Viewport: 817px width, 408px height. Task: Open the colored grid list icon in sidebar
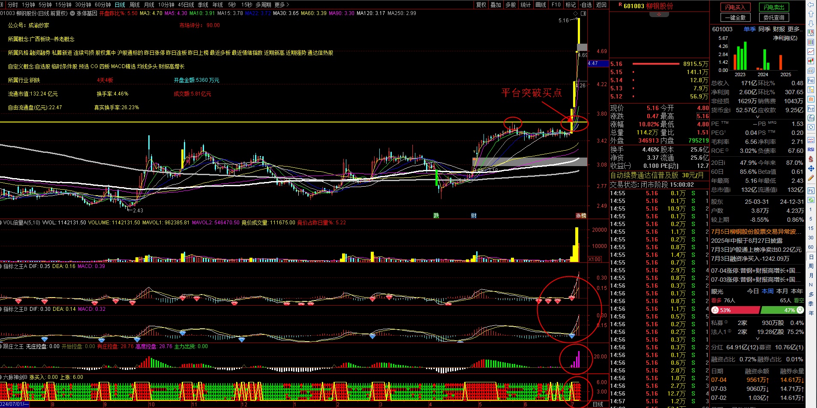tap(811, 42)
